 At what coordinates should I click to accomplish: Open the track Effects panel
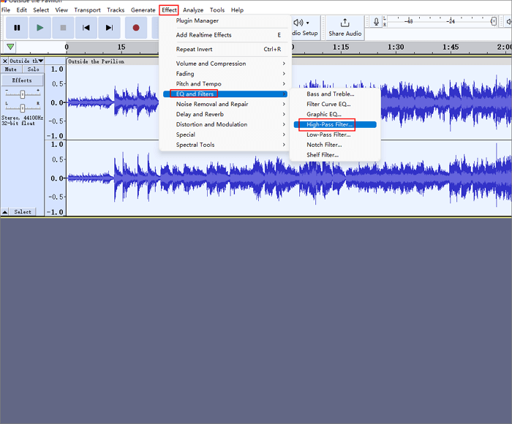tap(22, 80)
